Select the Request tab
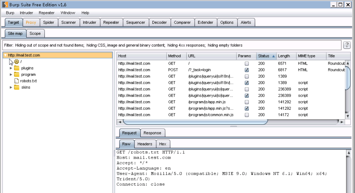The width and height of the screenshot is (355, 193). tap(129, 133)
